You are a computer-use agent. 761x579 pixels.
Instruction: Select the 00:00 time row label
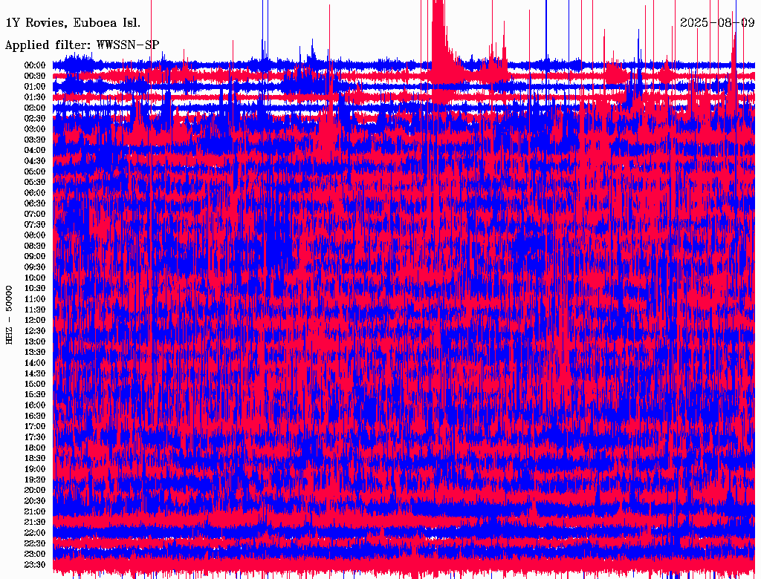pyautogui.click(x=34, y=65)
